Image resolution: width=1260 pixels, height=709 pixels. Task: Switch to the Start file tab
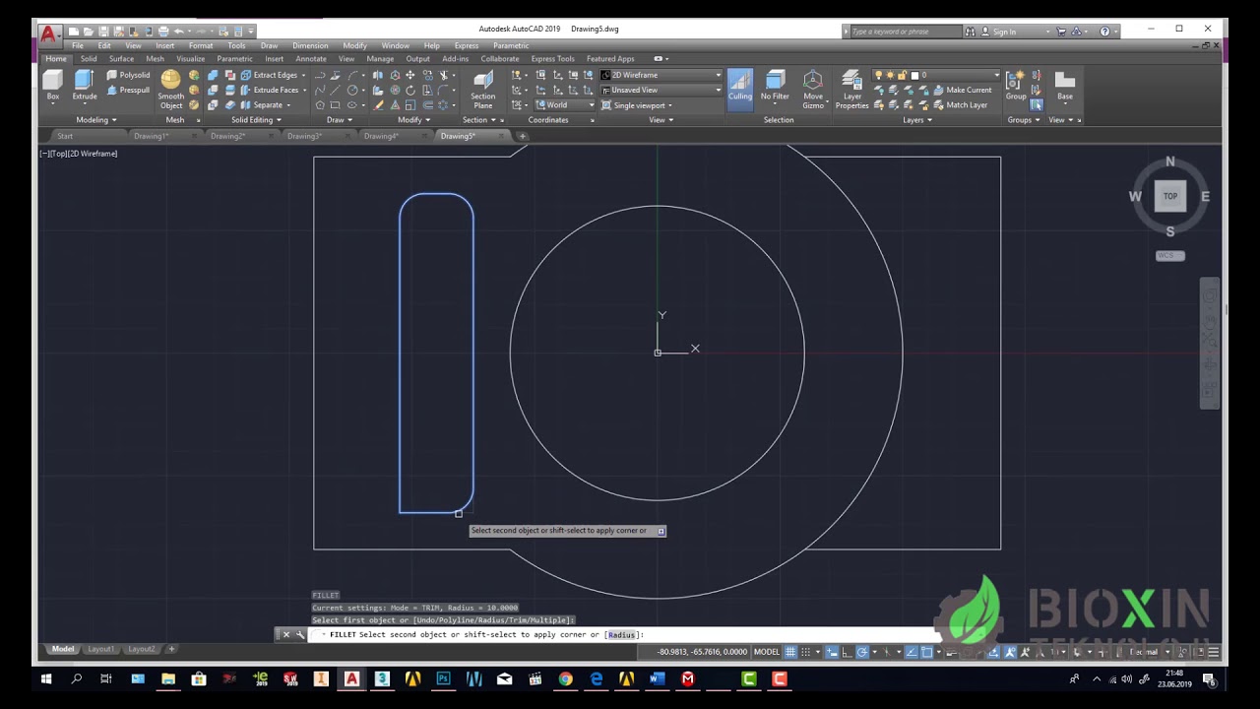pyautogui.click(x=65, y=136)
